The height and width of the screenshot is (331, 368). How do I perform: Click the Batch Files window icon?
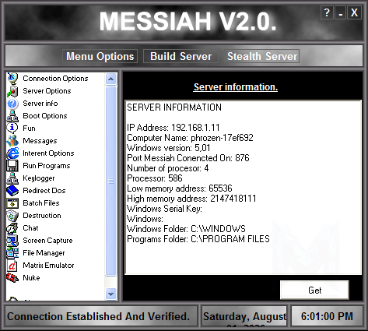click(x=12, y=203)
